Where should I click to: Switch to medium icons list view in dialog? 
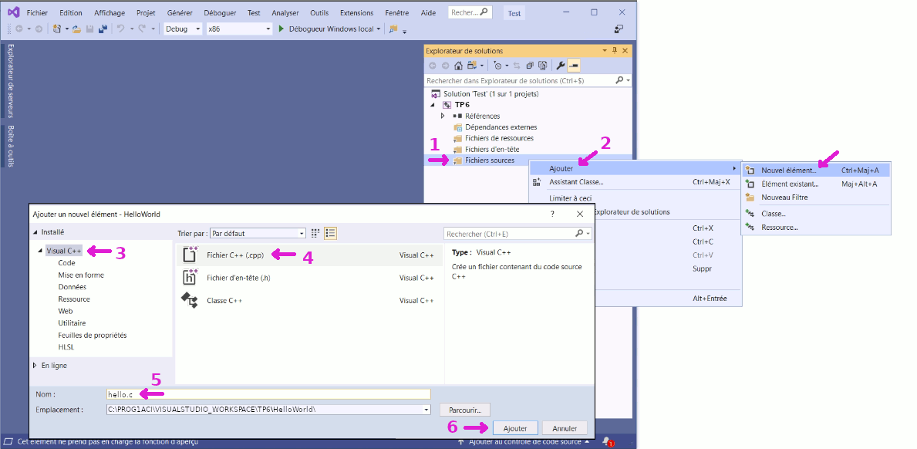point(330,233)
